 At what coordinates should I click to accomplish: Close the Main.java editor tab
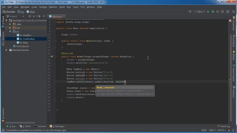pos(64,16)
